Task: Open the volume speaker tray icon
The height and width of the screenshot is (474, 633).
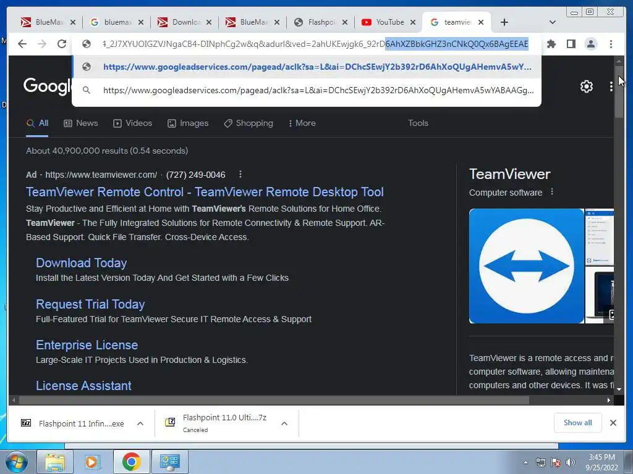Action: [x=571, y=462]
